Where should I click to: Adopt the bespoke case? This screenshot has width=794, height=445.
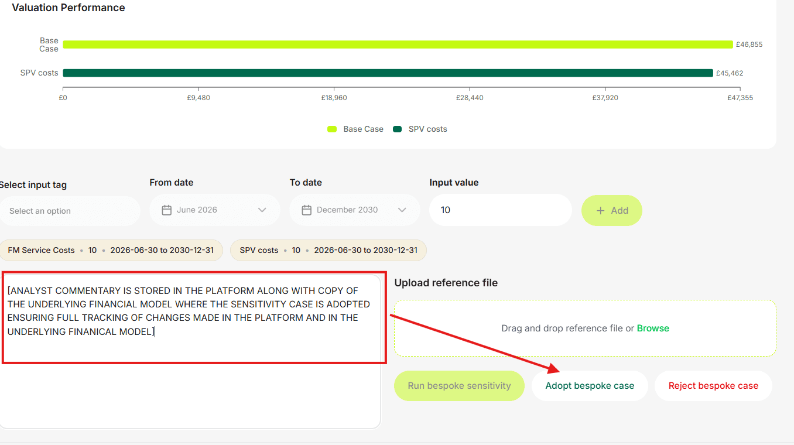tap(590, 386)
